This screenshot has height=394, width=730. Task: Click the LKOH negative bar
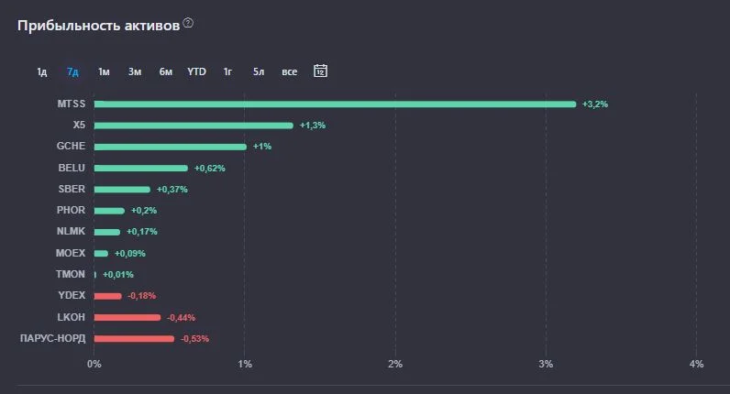point(127,317)
